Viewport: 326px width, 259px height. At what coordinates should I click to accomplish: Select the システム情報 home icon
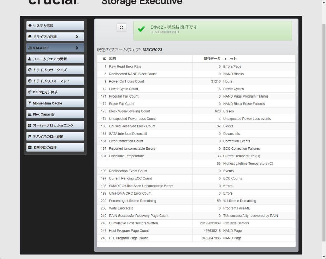point(30,25)
